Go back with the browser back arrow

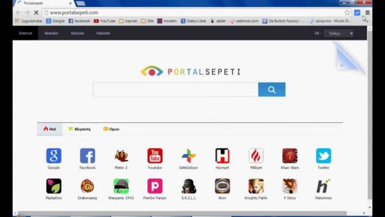click(x=18, y=12)
